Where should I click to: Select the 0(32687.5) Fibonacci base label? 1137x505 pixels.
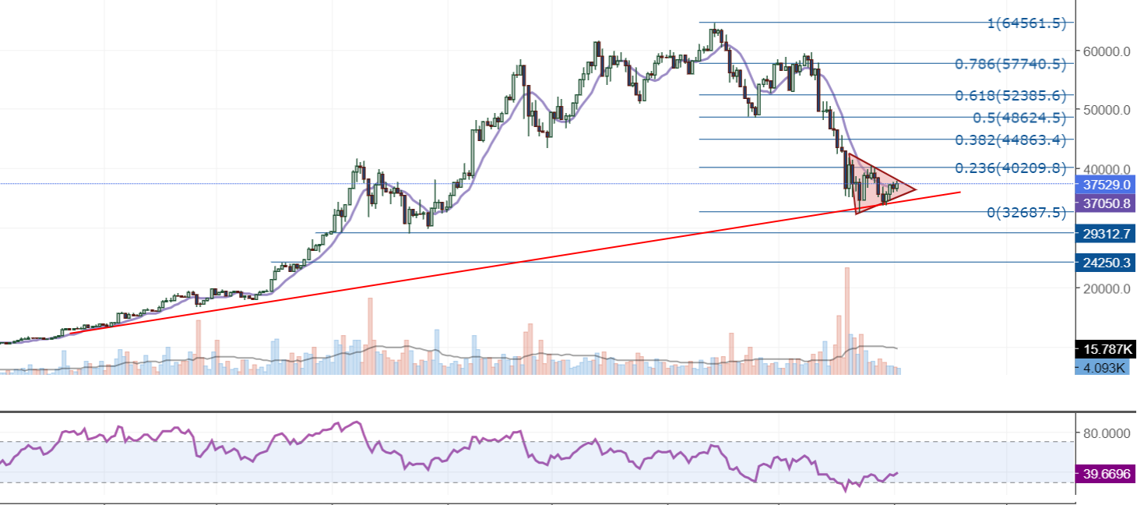(1026, 212)
